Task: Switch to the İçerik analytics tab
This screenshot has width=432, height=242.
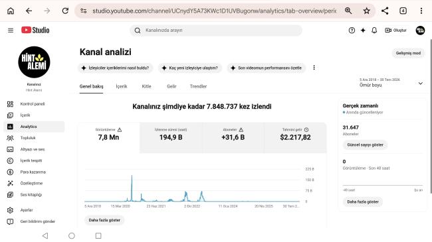Action: [122, 86]
